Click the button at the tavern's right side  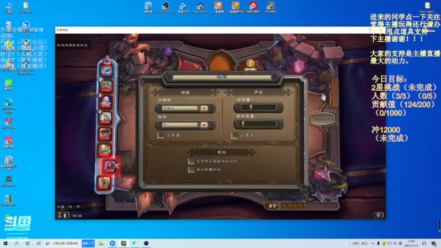(322, 119)
